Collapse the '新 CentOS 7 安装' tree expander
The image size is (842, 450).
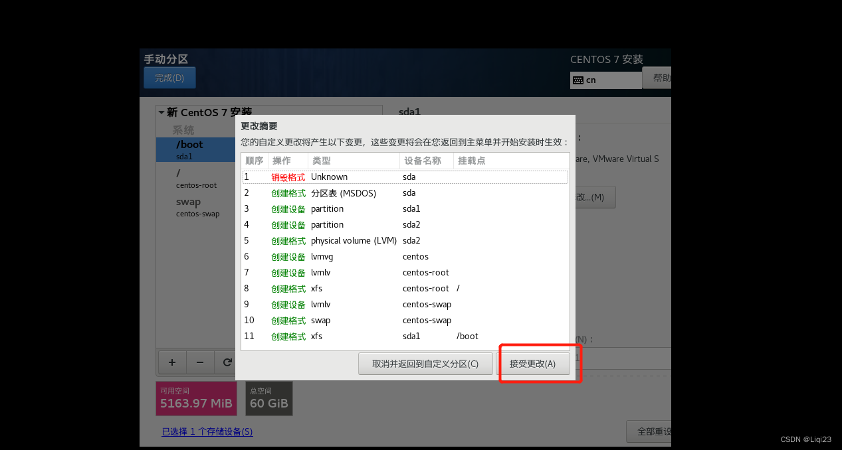point(161,112)
